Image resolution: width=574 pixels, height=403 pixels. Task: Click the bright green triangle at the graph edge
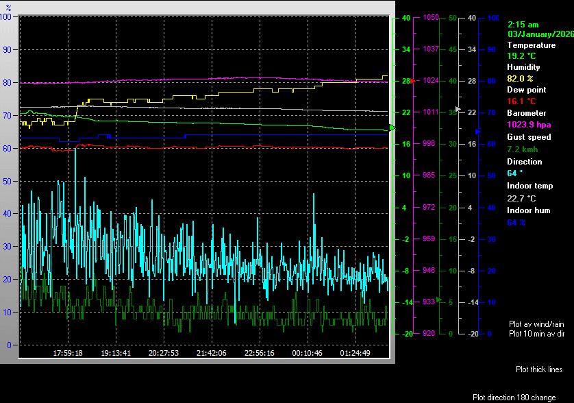click(392, 128)
